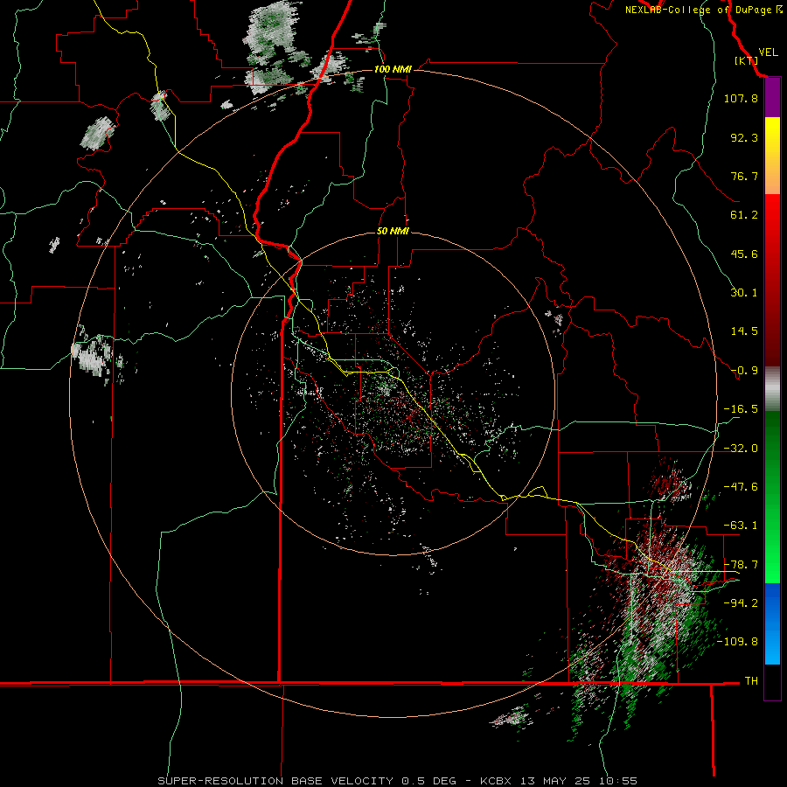Select the -63.1 scale value
Viewport: 787px width, 787px height.
coord(741,526)
